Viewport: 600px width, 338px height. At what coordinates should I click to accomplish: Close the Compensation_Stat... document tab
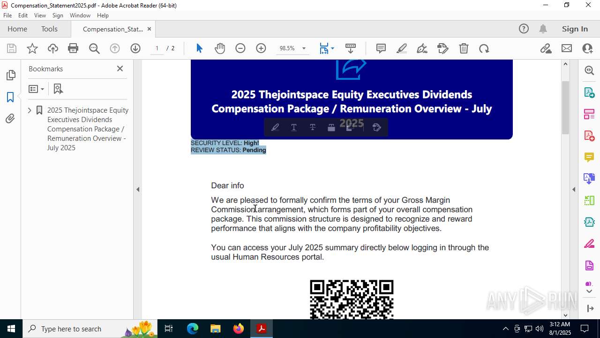pyautogui.click(x=149, y=29)
